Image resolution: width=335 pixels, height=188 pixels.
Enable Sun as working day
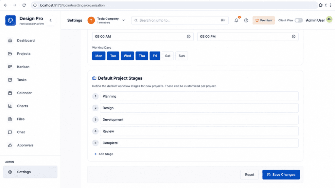click(x=182, y=56)
